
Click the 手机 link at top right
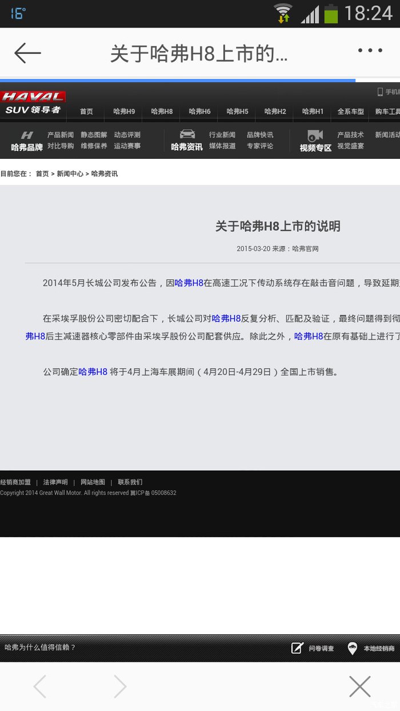pyautogui.click(x=389, y=92)
